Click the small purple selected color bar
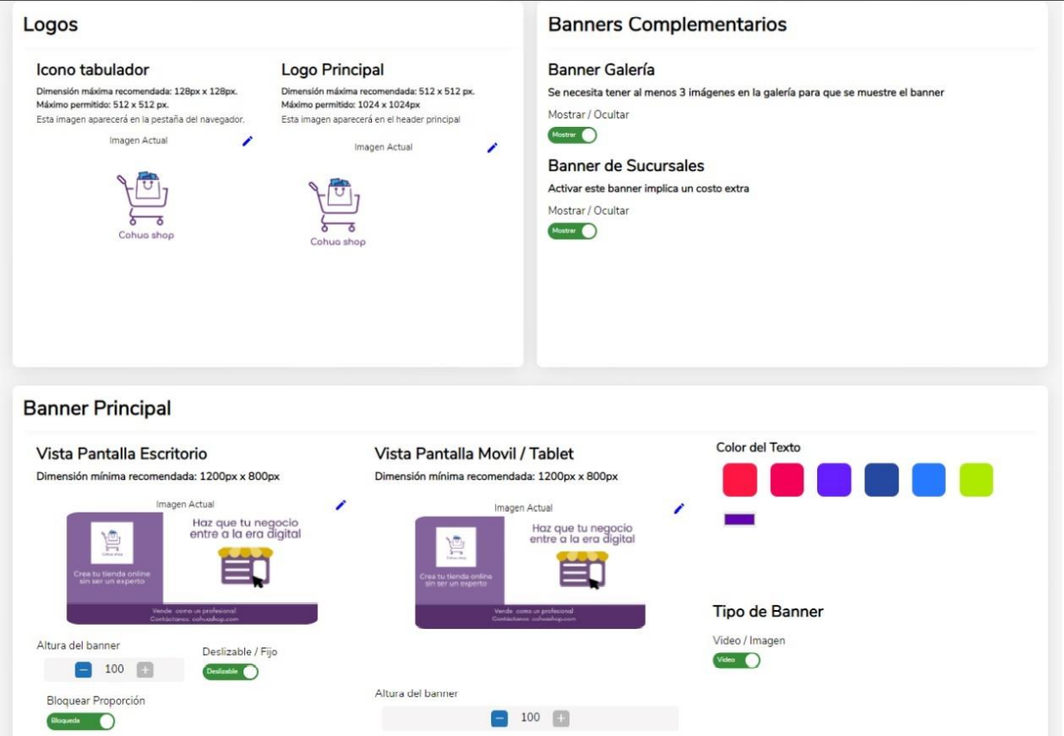Viewport: 1064px width, 736px height. (740, 519)
